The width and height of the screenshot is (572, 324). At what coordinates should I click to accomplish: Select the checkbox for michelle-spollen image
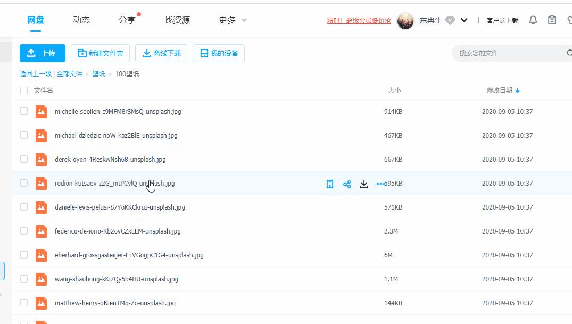pyautogui.click(x=23, y=111)
